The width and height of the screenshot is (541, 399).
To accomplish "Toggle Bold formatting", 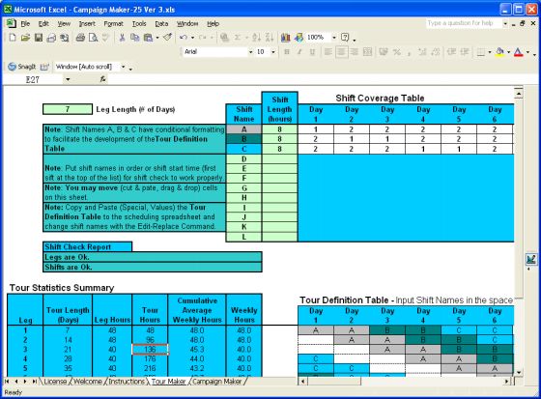I will click(x=286, y=52).
